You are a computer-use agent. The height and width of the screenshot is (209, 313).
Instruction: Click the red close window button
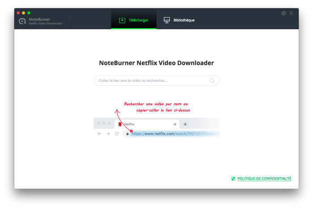point(18,13)
